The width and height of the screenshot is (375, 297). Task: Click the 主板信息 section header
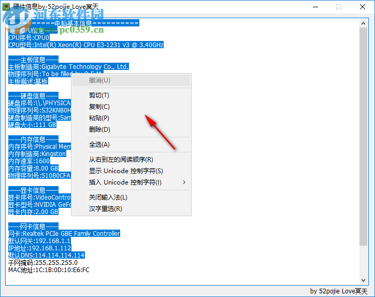pos(33,60)
